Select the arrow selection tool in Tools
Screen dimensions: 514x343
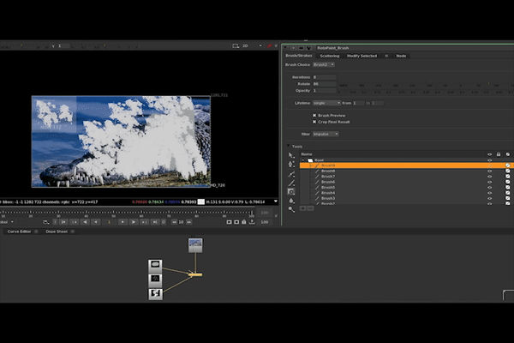tap(292, 155)
